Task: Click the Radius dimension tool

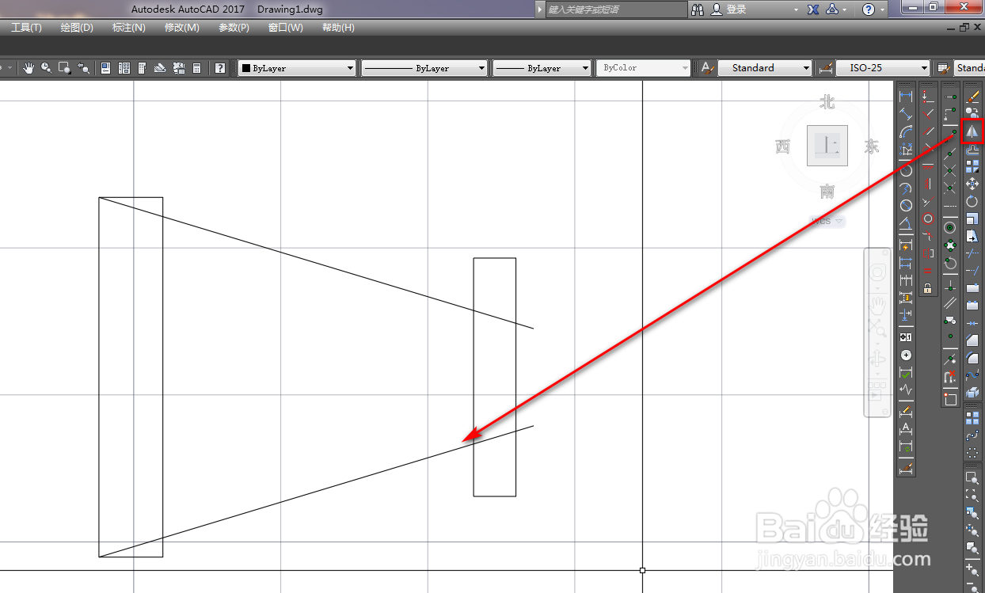Action: tap(906, 169)
